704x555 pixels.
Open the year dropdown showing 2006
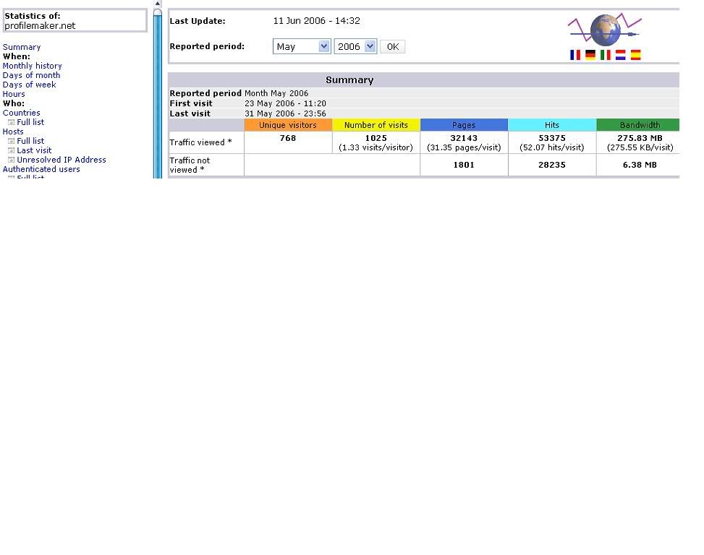point(355,47)
